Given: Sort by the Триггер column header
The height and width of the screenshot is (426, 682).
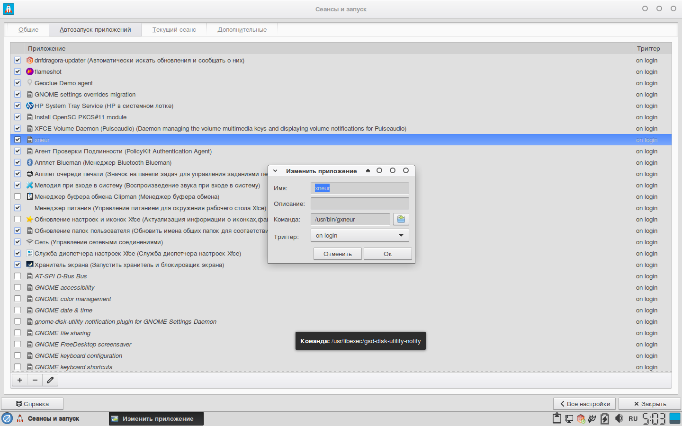Looking at the screenshot, I should [x=653, y=48].
